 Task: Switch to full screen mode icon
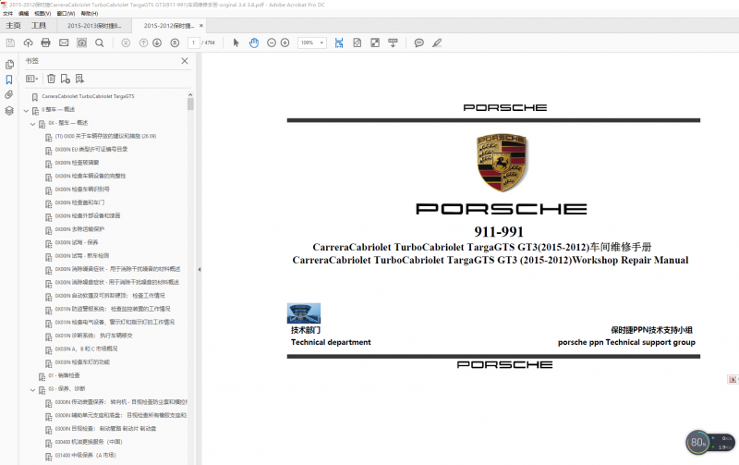[x=375, y=43]
